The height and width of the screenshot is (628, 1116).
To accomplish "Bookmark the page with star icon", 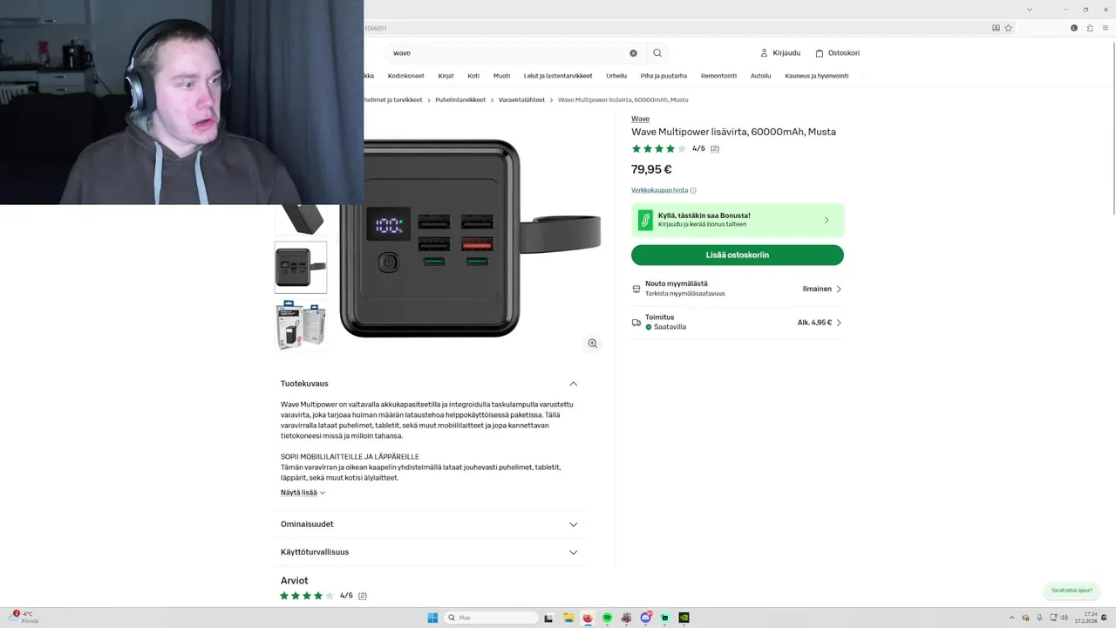I will [x=1009, y=28].
